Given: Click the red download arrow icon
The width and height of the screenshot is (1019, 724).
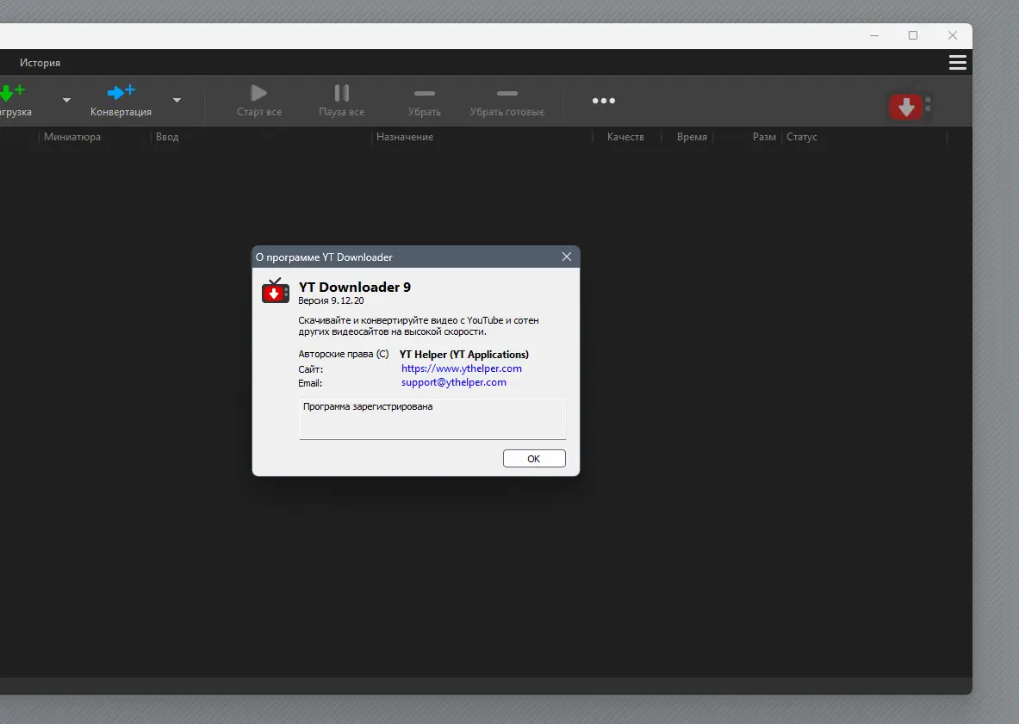Looking at the screenshot, I should (x=906, y=107).
